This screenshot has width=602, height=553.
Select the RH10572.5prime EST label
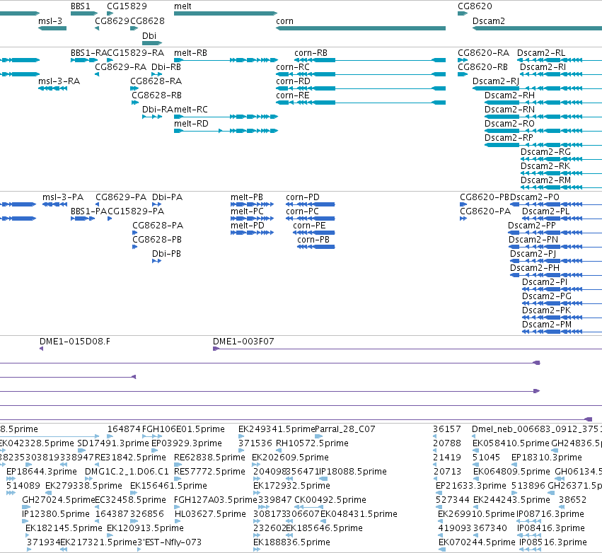point(312,443)
